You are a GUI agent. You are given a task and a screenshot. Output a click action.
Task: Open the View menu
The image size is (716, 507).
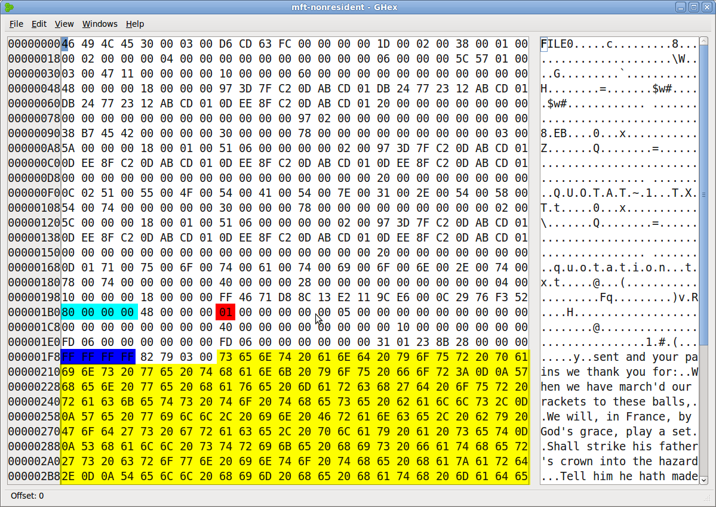(64, 24)
